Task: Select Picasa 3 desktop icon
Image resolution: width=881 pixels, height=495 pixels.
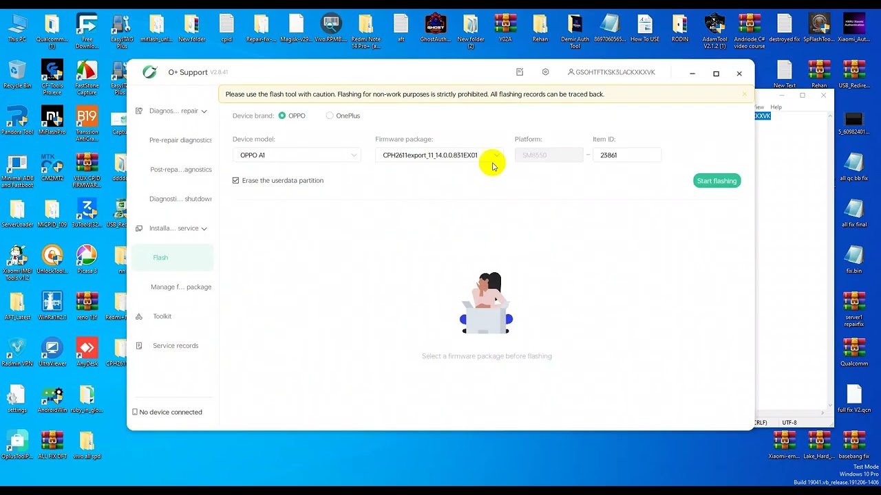Action: point(87,260)
